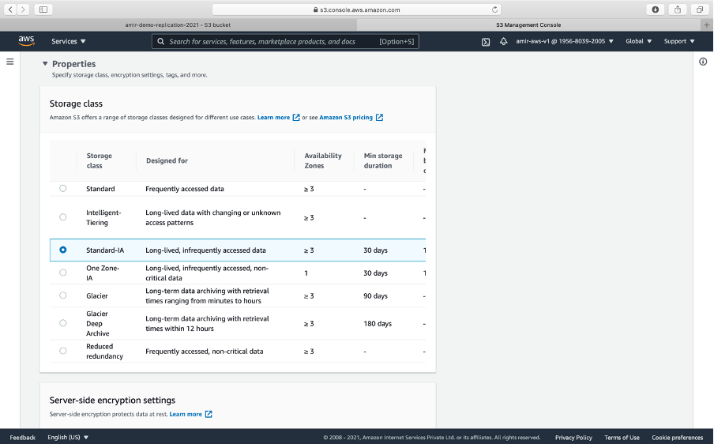The height and width of the screenshot is (444, 714).
Task: Open the info panel icon on right
Action: pyautogui.click(x=703, y=62)
